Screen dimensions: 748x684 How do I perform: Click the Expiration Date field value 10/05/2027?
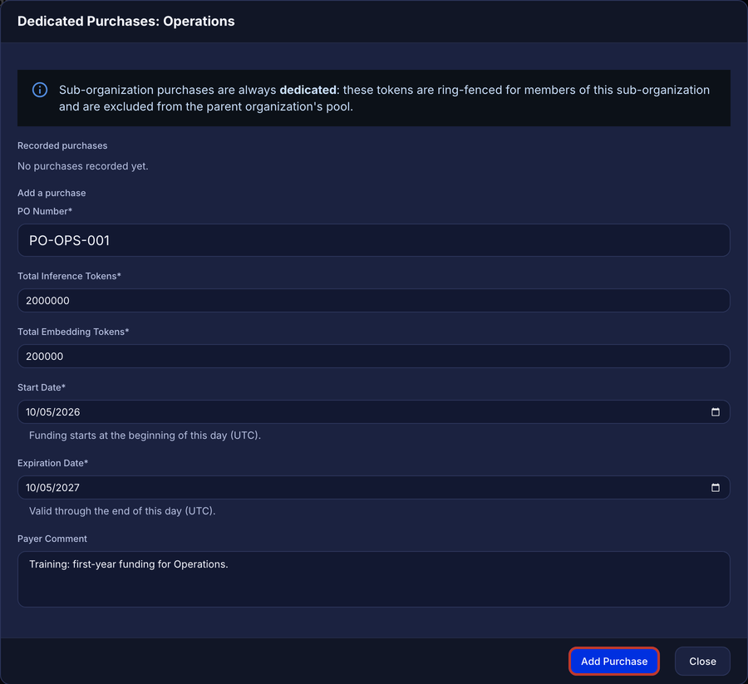[53, 488]
